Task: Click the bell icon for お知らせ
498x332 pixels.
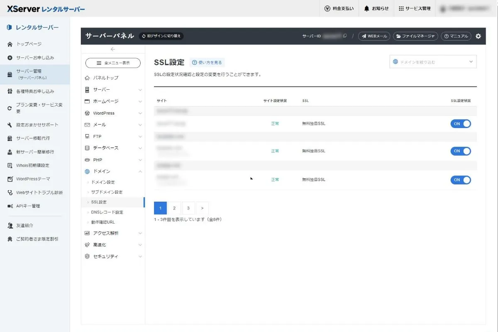Action: click(366, 8)
